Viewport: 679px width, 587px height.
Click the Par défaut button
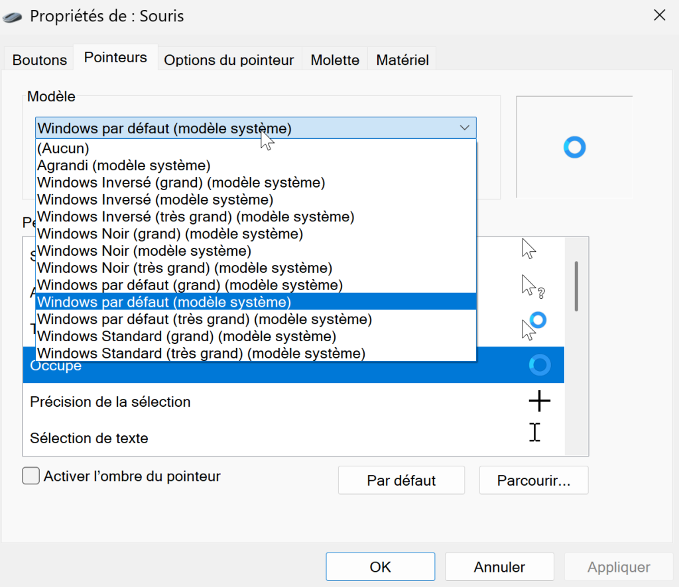pyautogui.click(x=401, y=480)
